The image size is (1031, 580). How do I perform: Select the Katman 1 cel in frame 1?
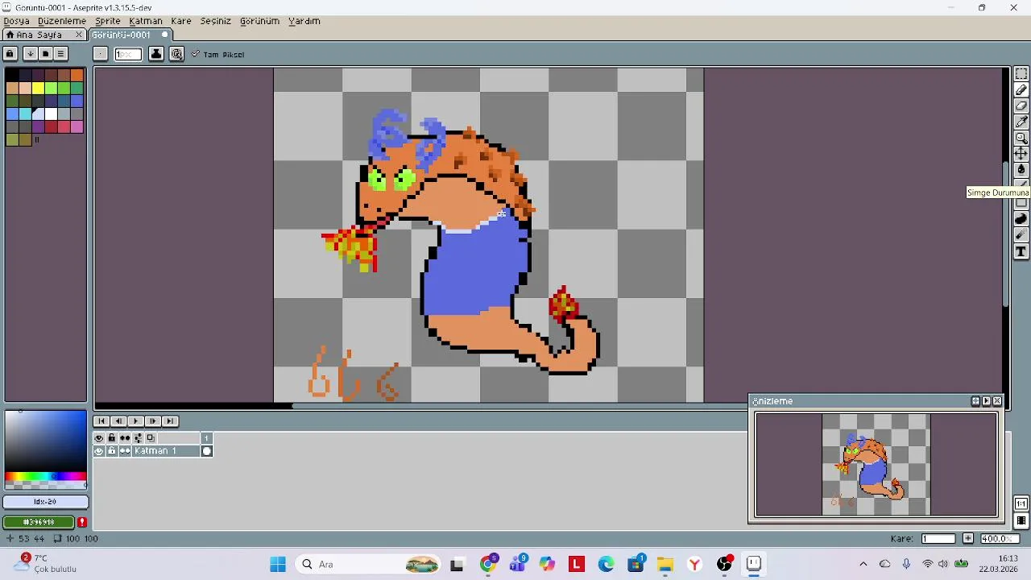tap(206, 451)
